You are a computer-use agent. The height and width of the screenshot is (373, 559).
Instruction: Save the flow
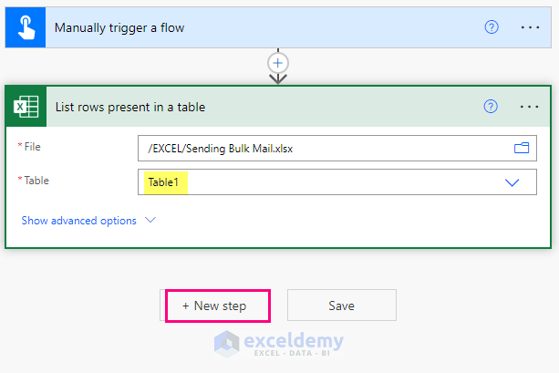[x=342, y=306]
